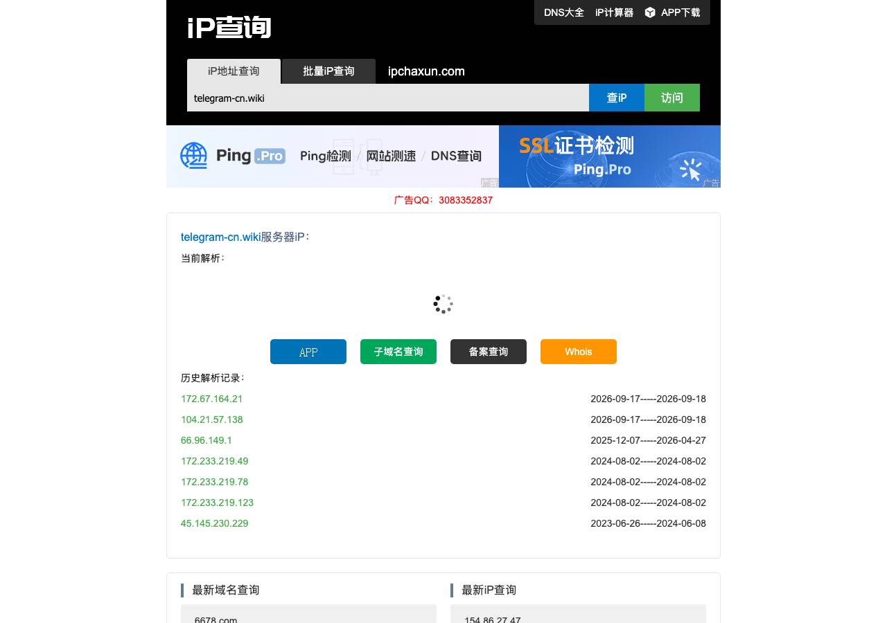Click the 最新域名查询 heading
This screenshot has height=623, width=887.
(225, 590)
